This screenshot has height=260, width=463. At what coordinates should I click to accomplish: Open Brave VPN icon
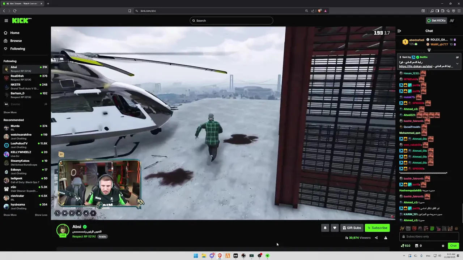pyautogui.click(x=453, y=11)
